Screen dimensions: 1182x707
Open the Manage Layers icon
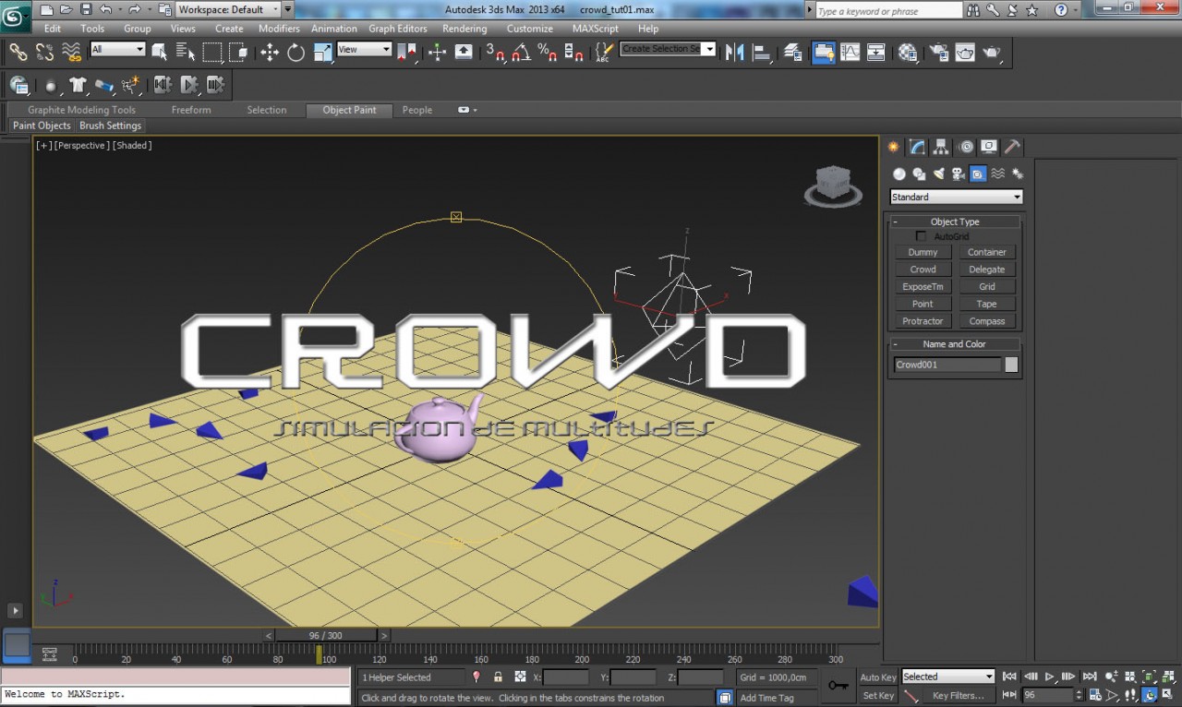(793, 53)
